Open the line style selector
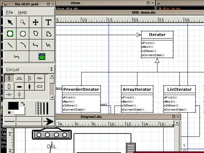Image resolution: width=204 pixels, height=153 pixels. (29, 121)
